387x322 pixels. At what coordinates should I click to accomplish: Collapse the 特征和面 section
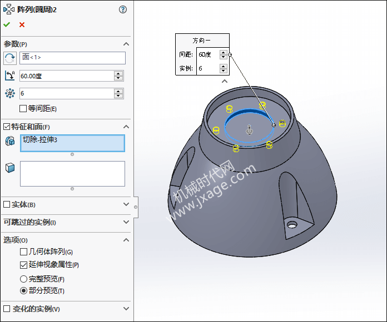point(126,127)
